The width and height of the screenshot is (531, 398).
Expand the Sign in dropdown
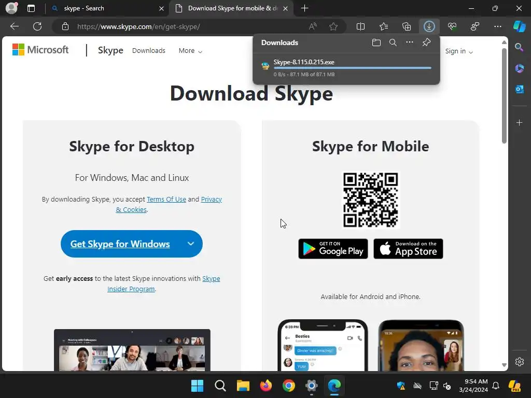[x=459, y=51]
